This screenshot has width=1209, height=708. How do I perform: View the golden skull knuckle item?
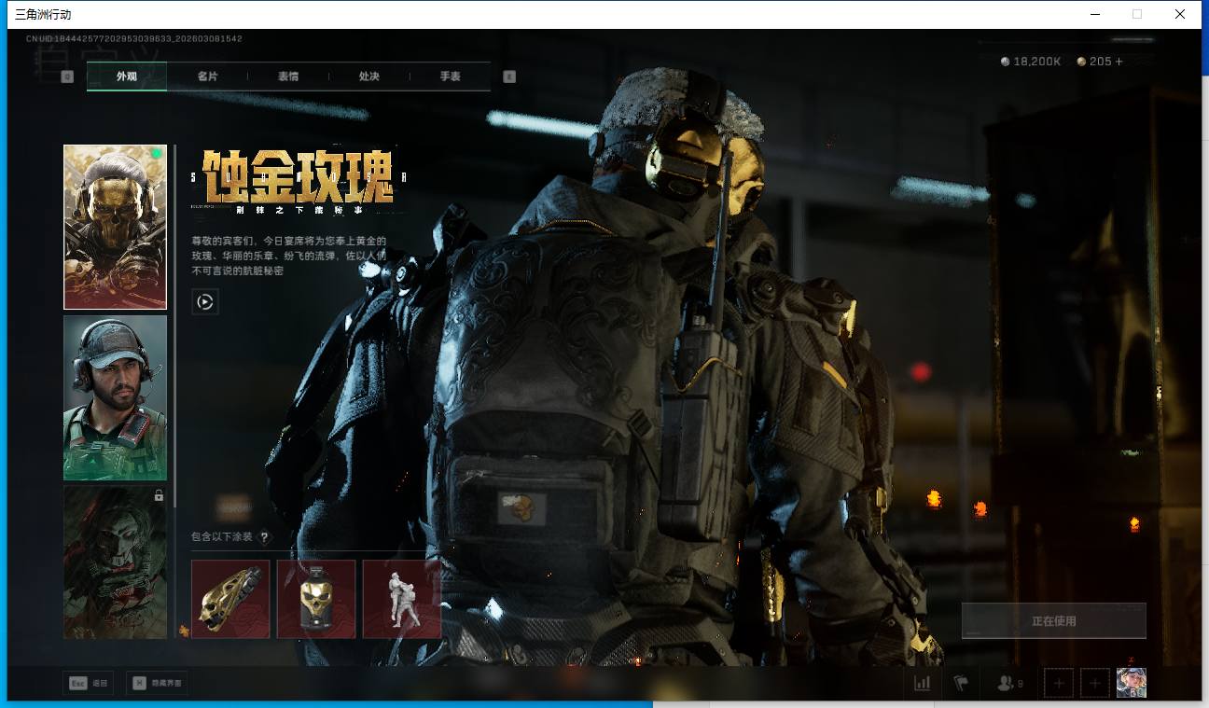230,599
